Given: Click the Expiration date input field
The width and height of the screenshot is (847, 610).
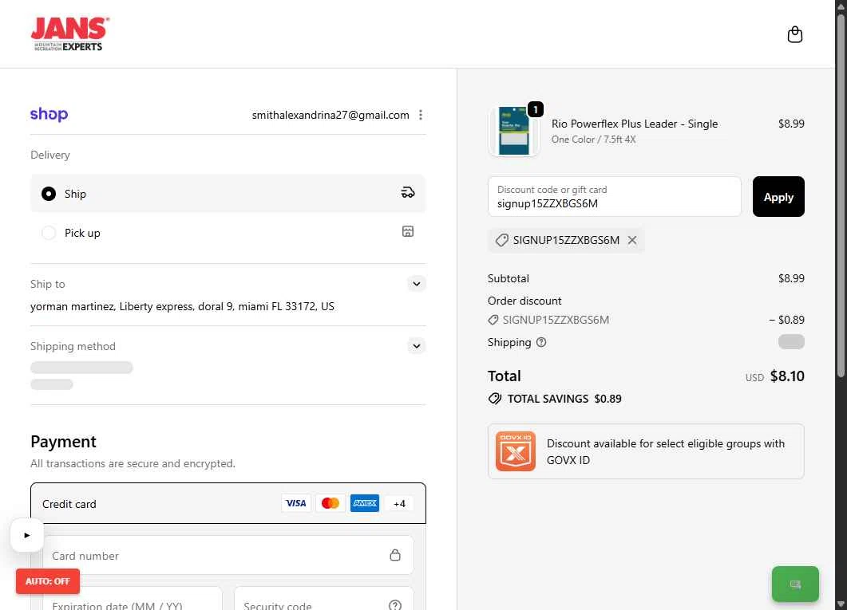Looking at the screenshot, I should pos(133,599).
